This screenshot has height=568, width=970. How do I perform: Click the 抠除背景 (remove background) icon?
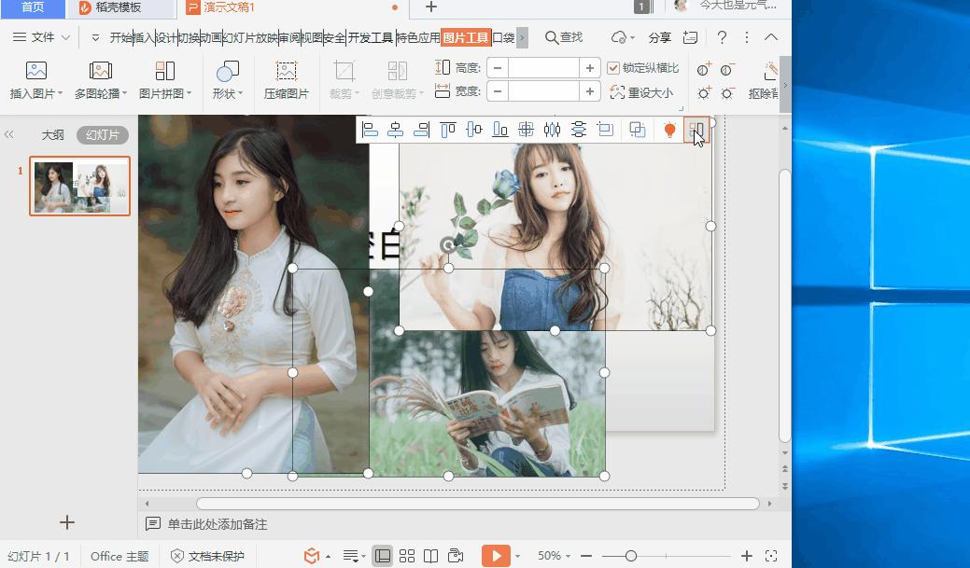768,79
